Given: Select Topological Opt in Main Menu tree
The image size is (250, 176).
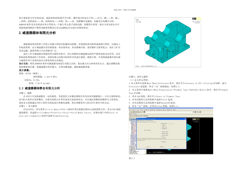Looking at the screenshot, I should [x=135, y=149].
